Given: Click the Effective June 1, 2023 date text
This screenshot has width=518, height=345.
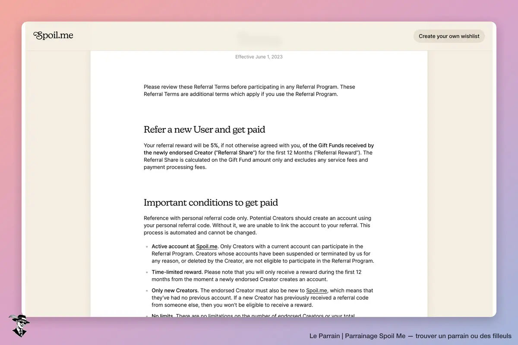Looking at the screenshot, I should tap(259, 57).
